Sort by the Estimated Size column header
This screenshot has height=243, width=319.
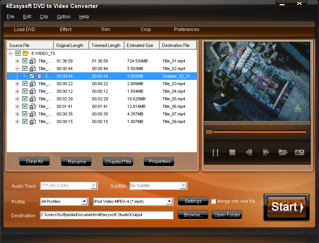142,45
